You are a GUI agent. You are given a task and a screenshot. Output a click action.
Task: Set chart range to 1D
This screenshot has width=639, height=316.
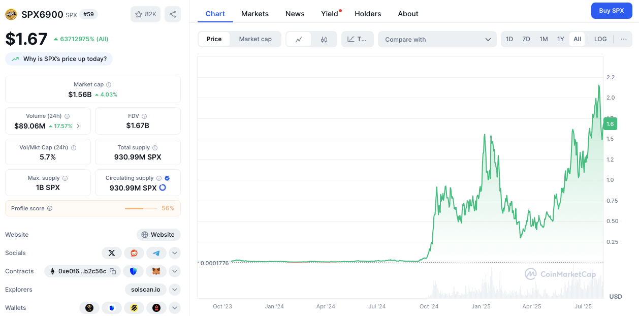point(509,39)
